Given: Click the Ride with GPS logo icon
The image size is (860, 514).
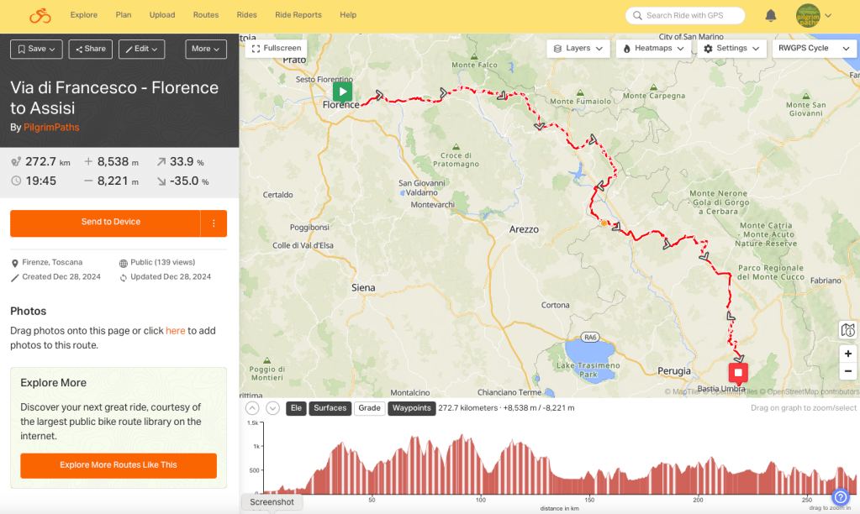Looking at the screenshot, I should pyautogui.click(x=40, y=15).
